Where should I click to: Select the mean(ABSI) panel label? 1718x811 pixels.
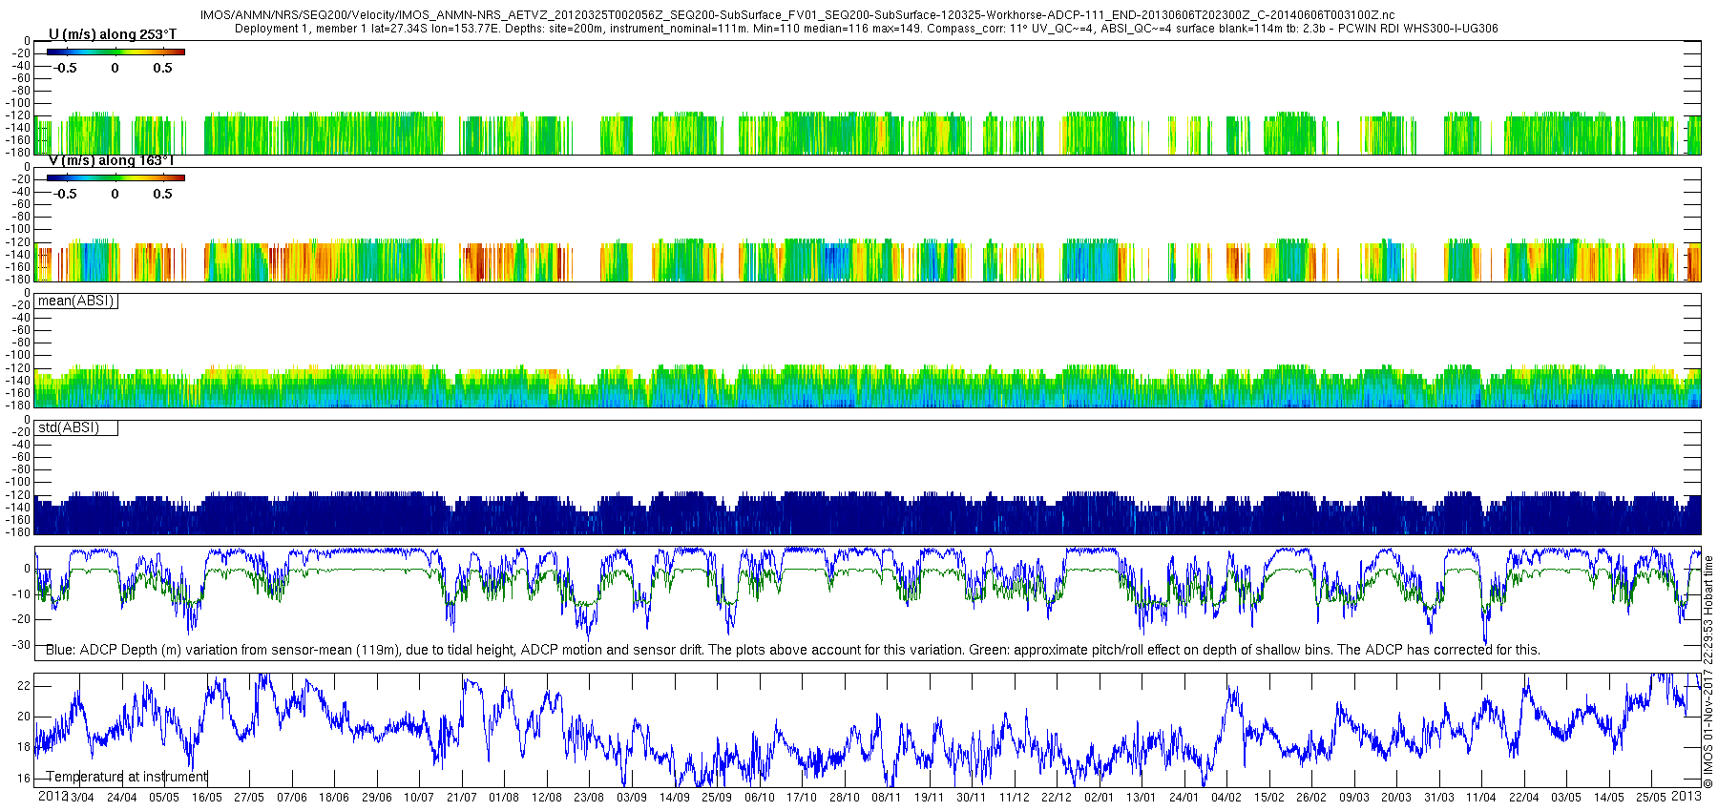[76, 301]
